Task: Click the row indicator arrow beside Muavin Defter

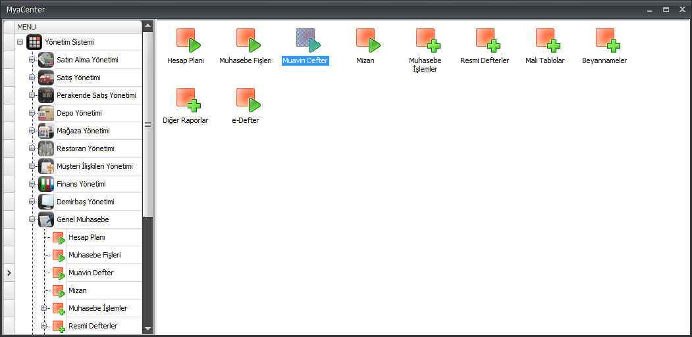Action: [9, 273]
